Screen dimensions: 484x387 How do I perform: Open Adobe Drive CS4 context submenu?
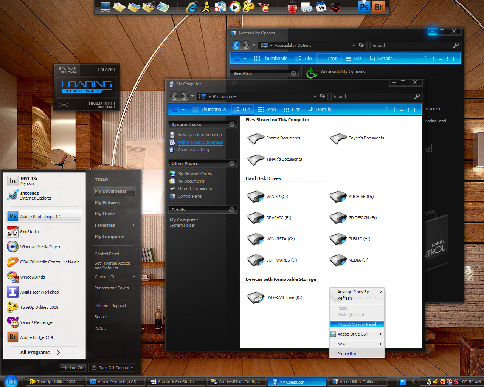point(357,334)
